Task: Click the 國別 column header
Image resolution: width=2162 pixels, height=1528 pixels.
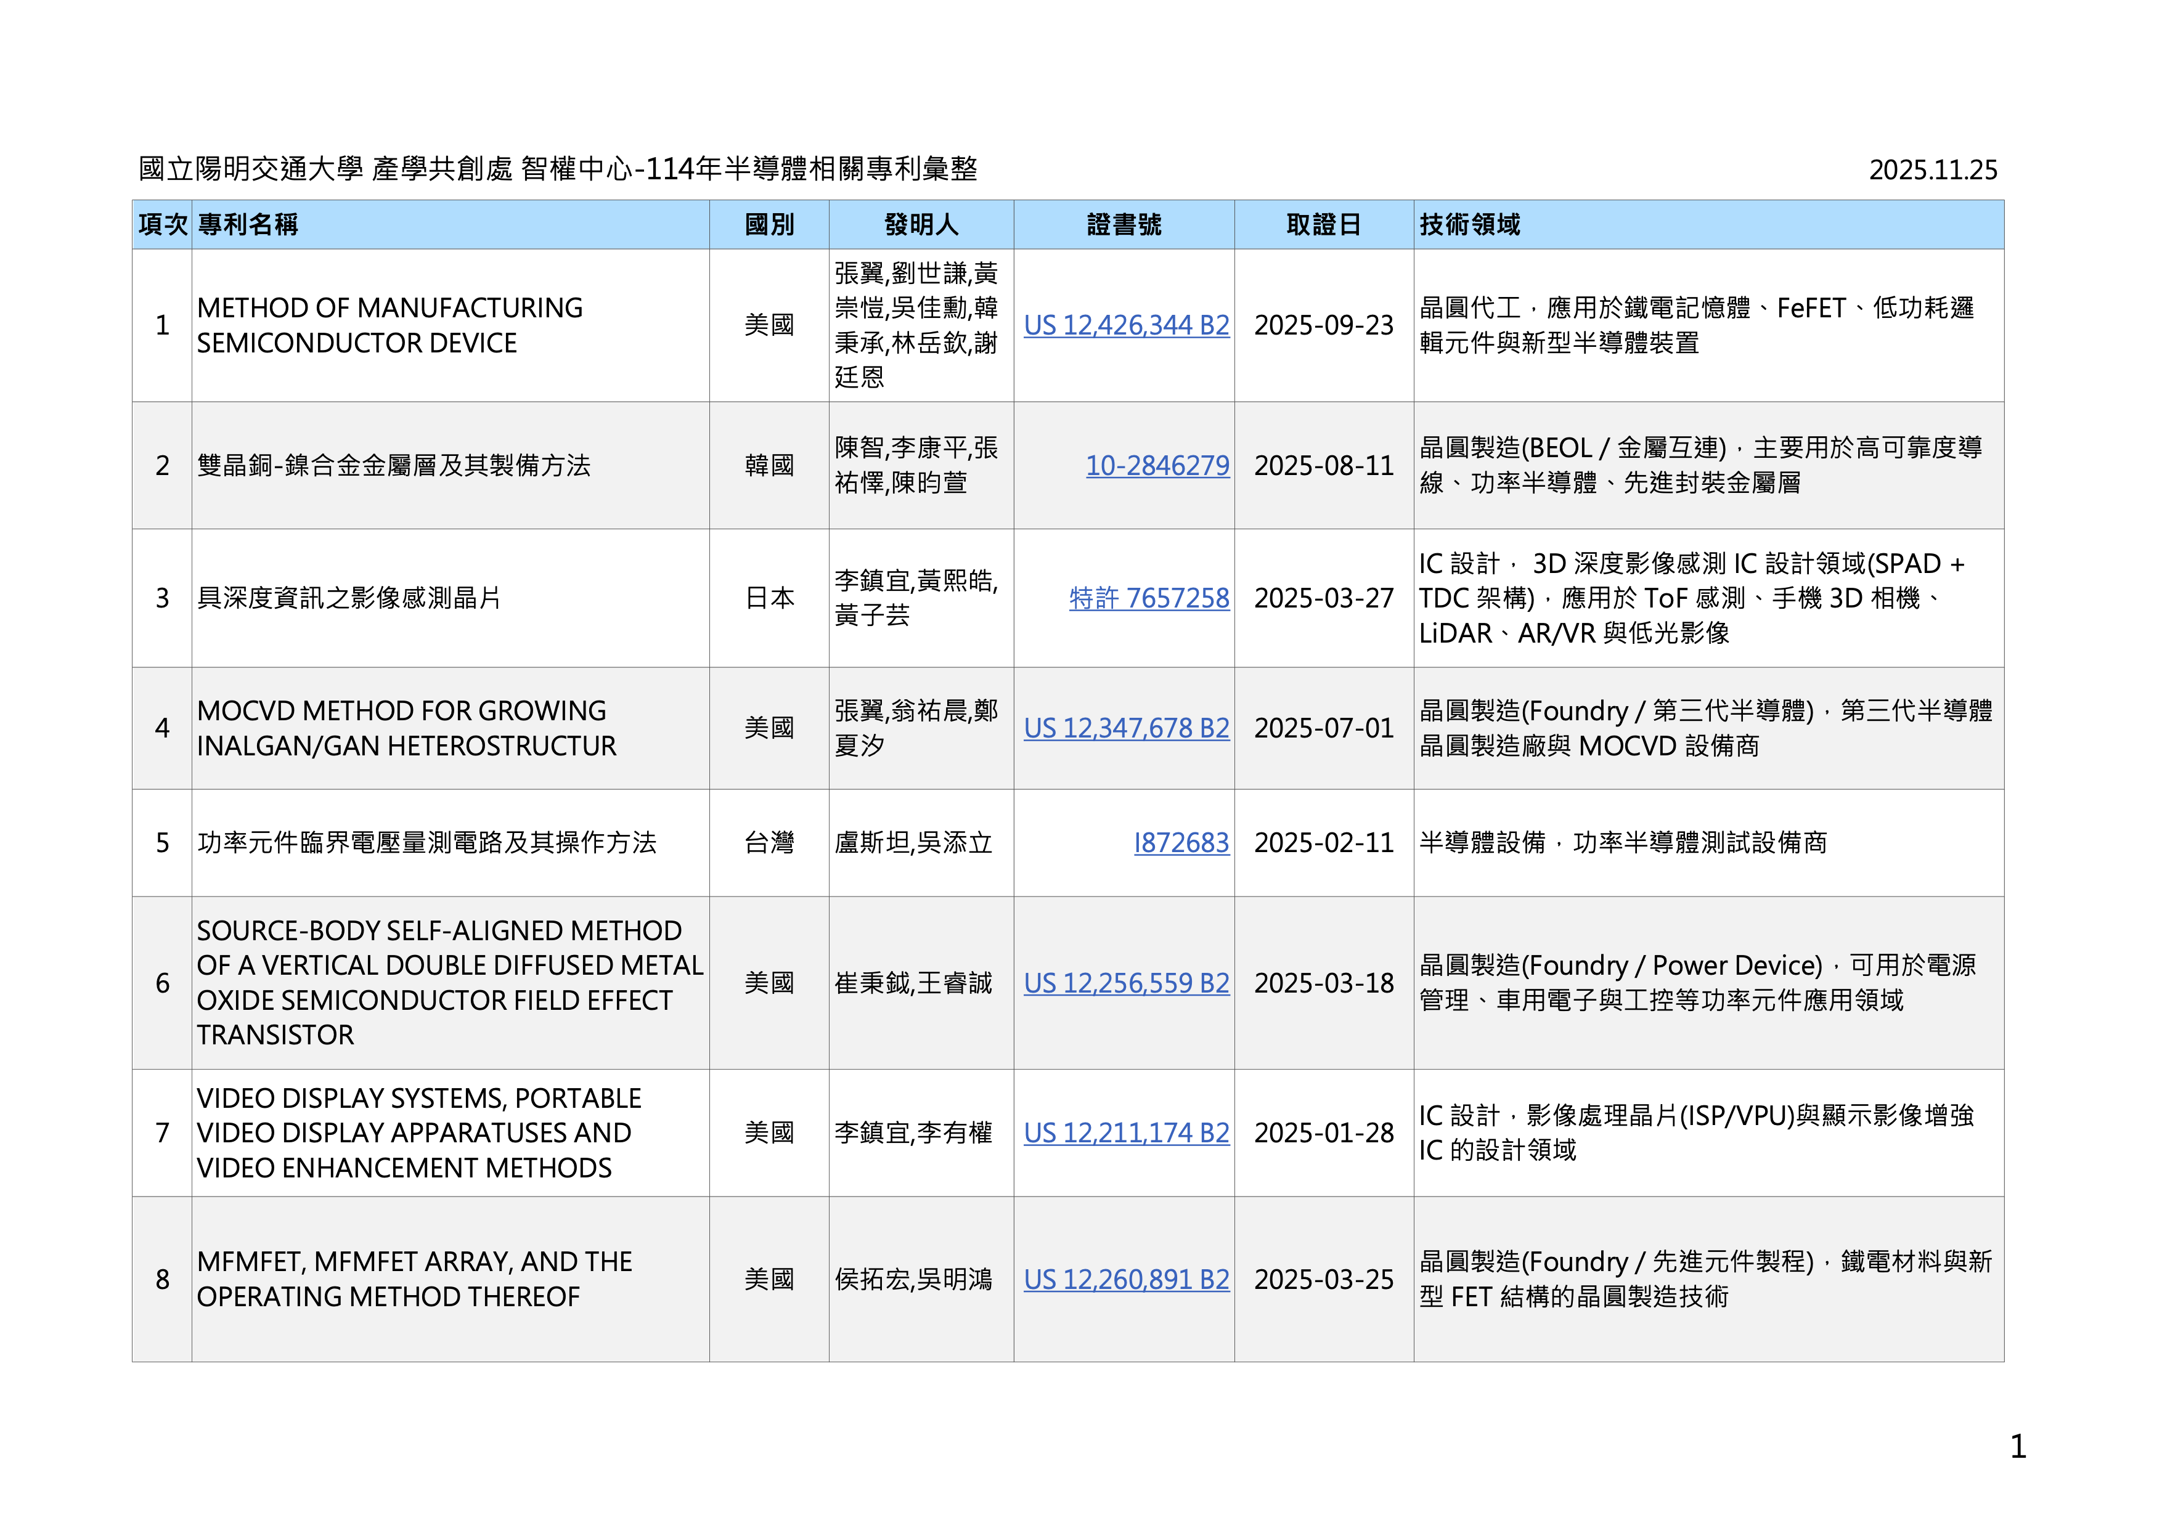Action: (769, 225)
